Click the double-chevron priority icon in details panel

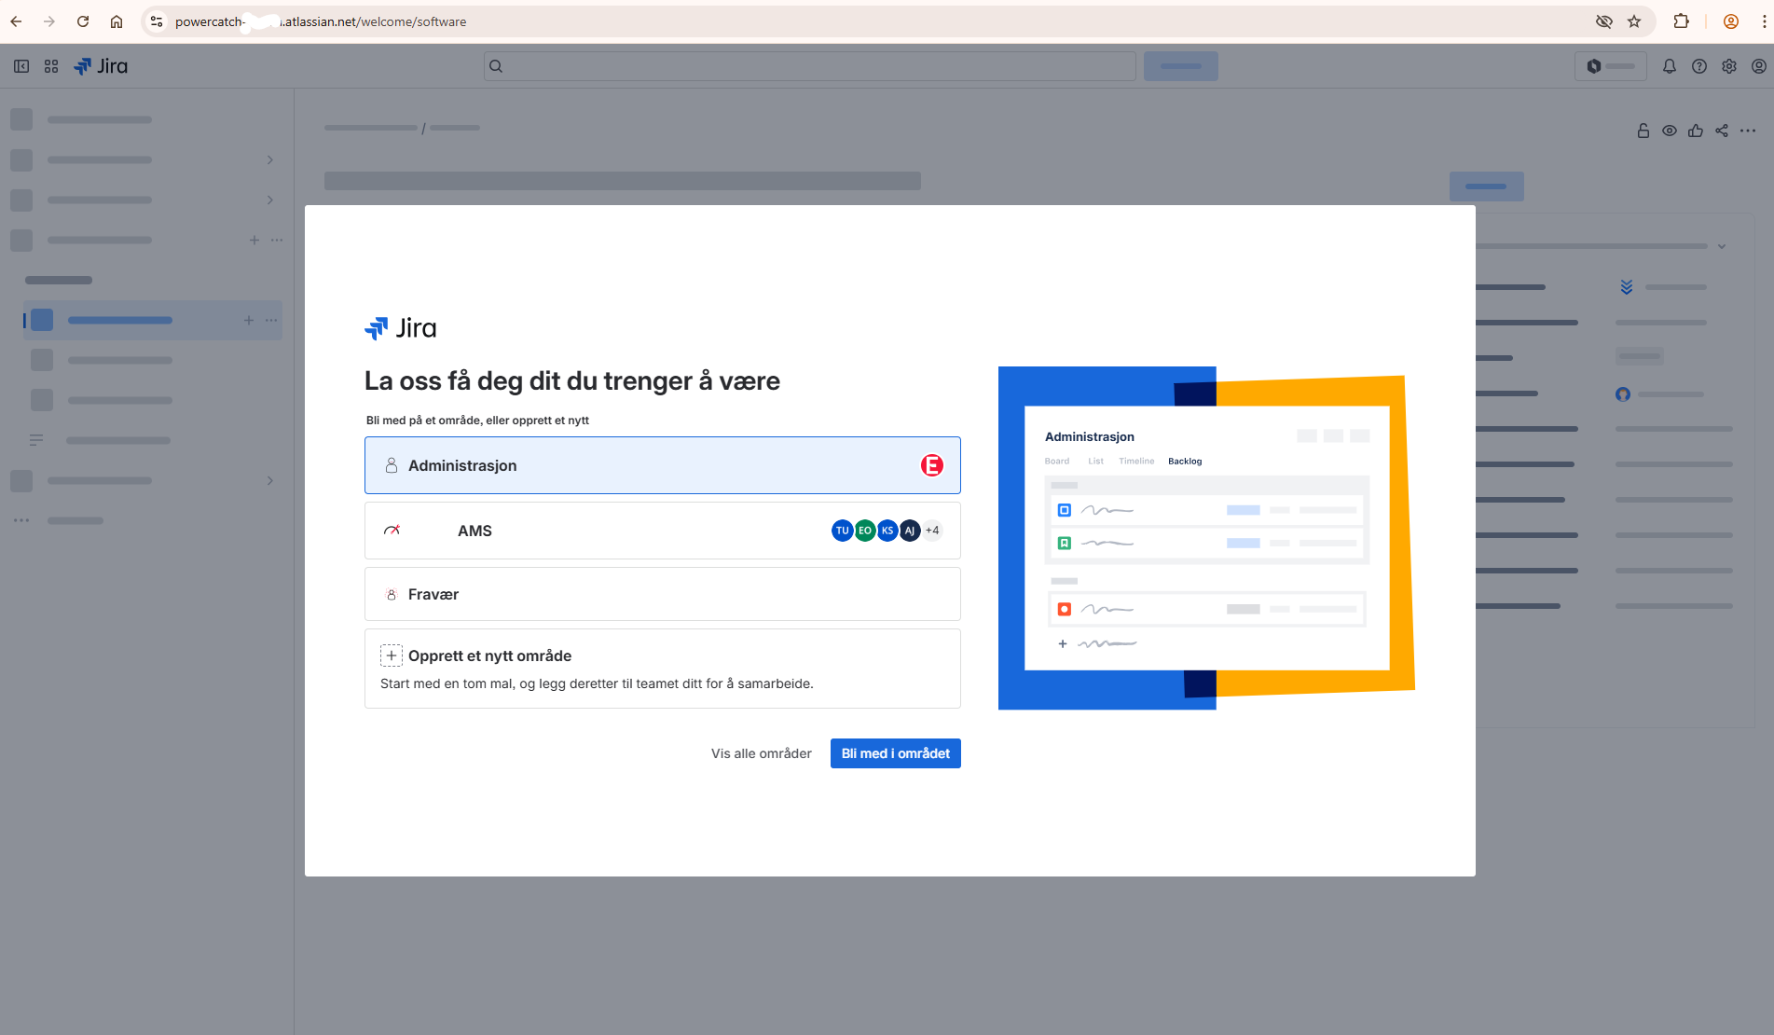click(1627, 287)
